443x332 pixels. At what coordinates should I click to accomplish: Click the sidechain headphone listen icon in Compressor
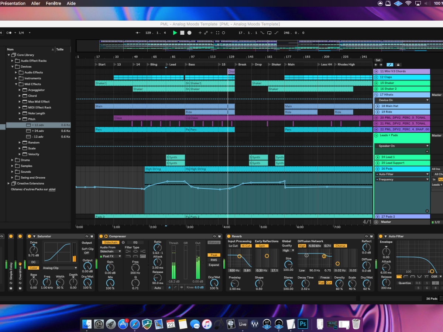click(x=123, y=242)
